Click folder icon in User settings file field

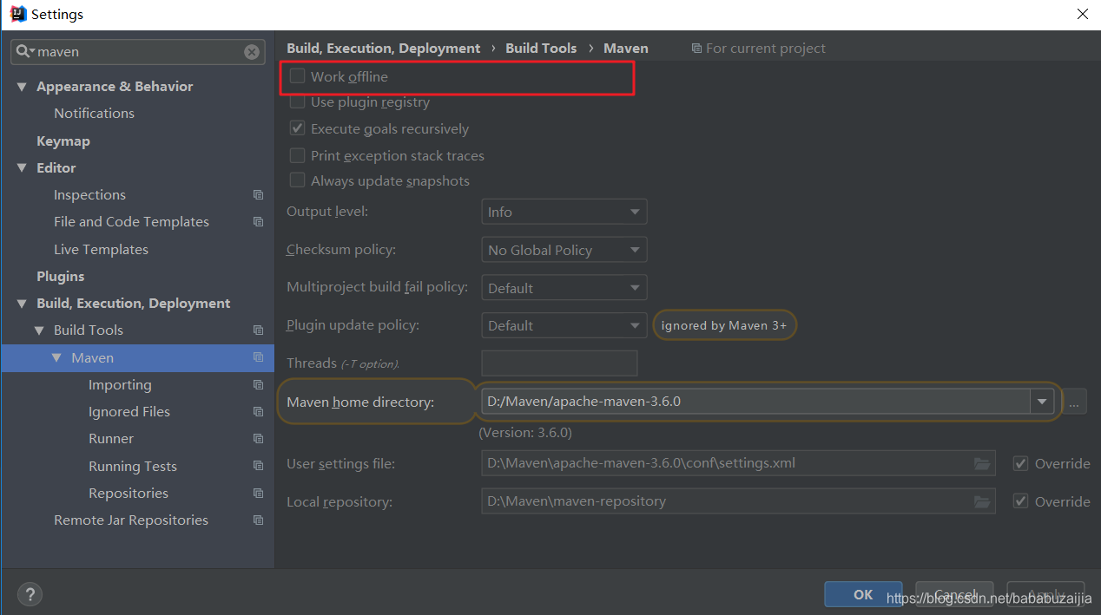pos(982,463)
